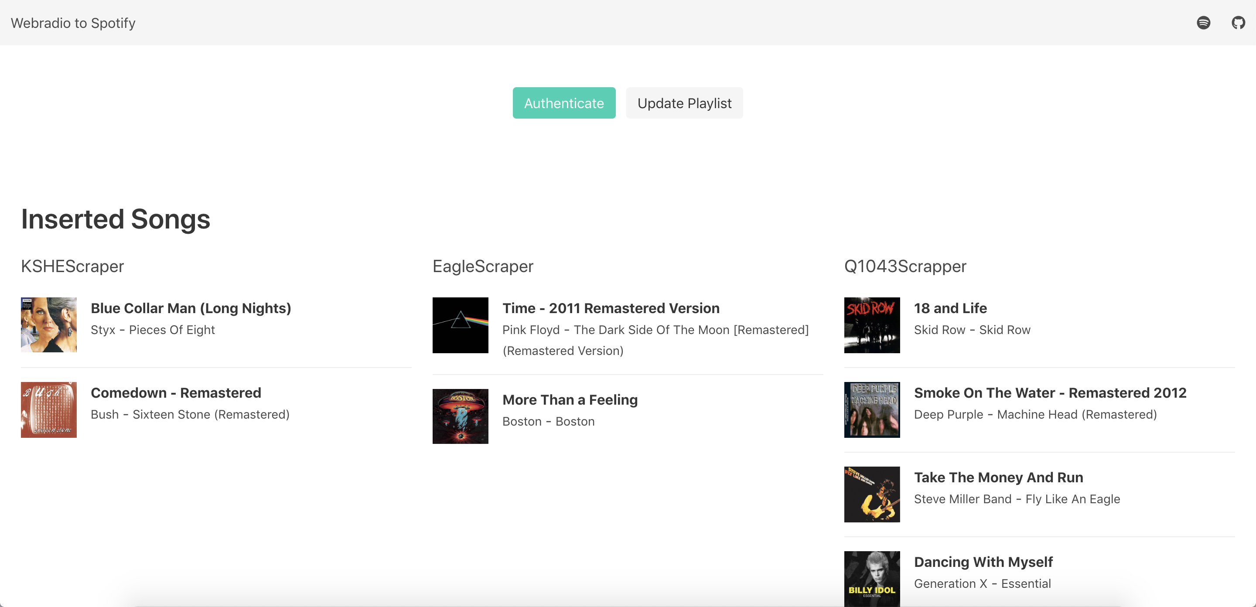
Task: Open the Spotify icon link
Action: [1203, 22]
